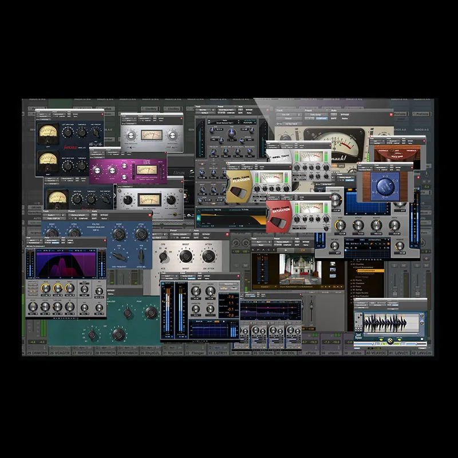Click Input knob on Purple Audio MC77
458x458 pixels.
[97, 170]
